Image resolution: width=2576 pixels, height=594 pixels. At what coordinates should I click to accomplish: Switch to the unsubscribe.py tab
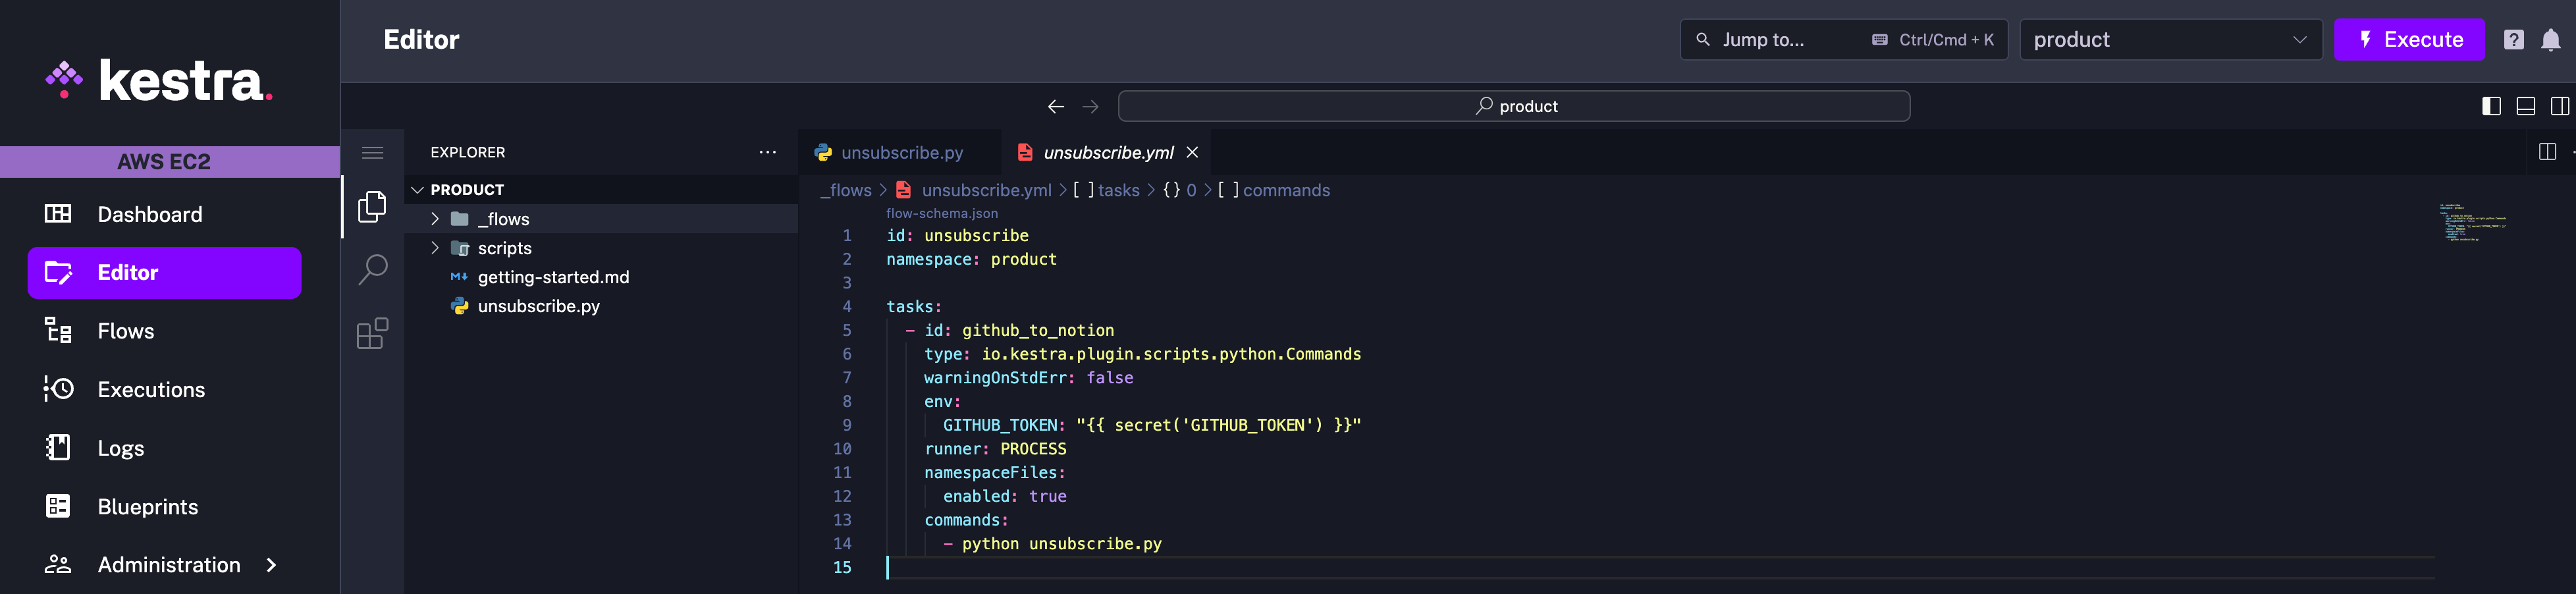pos(900,152)
